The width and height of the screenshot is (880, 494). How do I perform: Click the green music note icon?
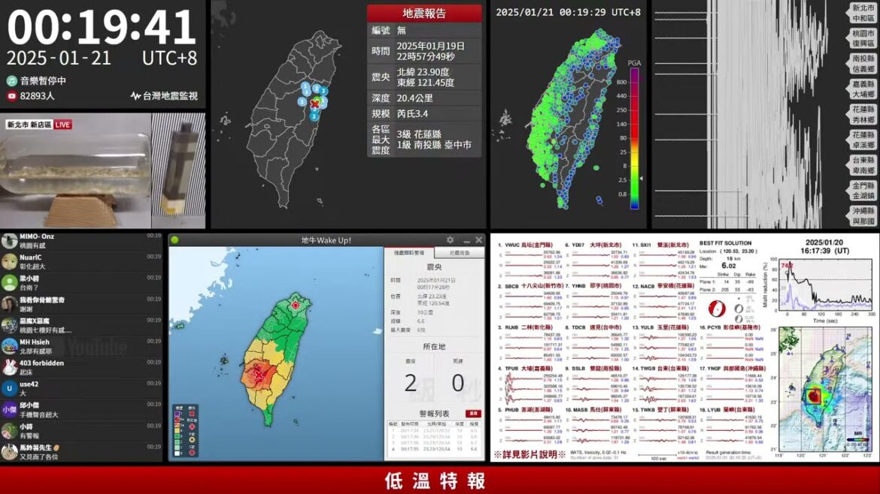coord(12,80)
